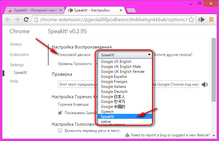Close the SpeakIt! Настройки tab
Screen dimensions: 219x141
click(x=121, y=10)
